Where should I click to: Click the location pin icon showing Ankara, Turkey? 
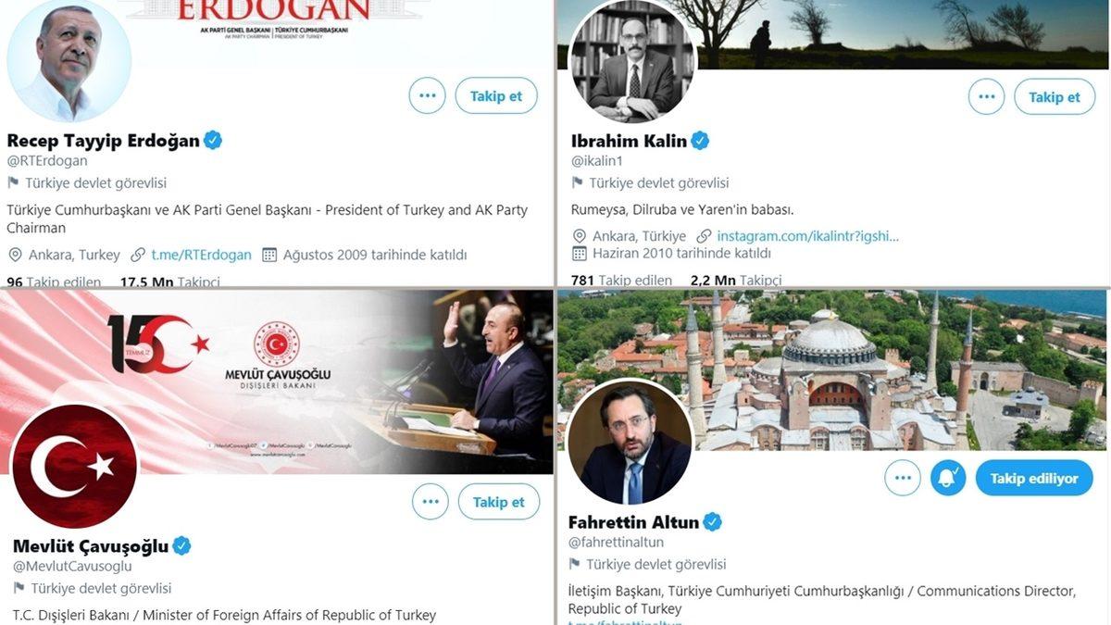coord(13,255)
